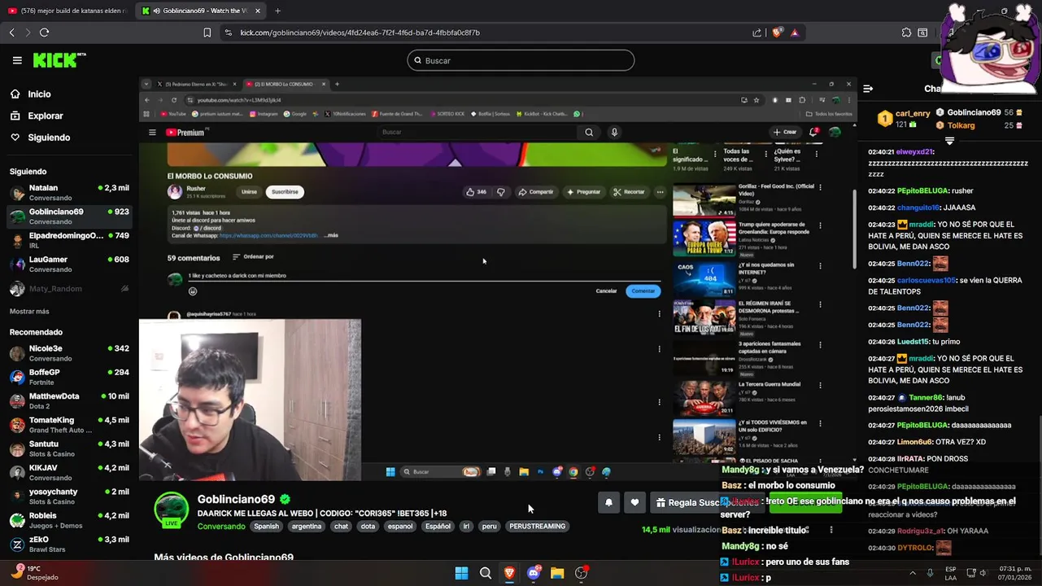The height and width of the screenshot is (586, 1042).
Task: Open options dots beside Gorillaz video
Action: (820, 187)
